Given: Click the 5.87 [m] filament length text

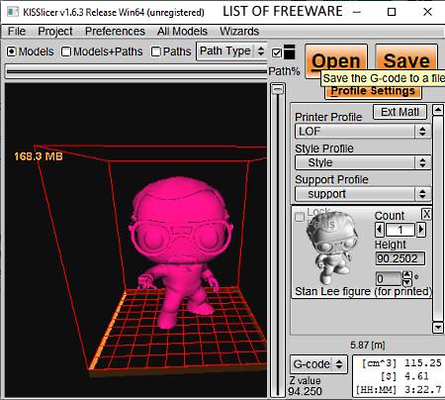Looking at the screenshot, I should [367, 346].
